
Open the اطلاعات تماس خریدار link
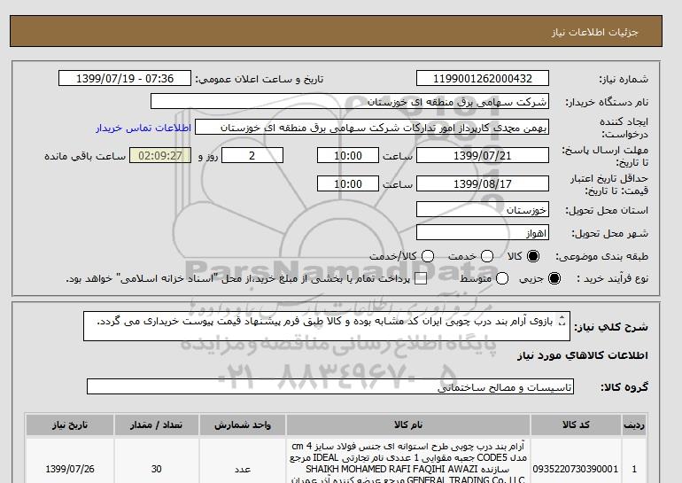point(143,129)
